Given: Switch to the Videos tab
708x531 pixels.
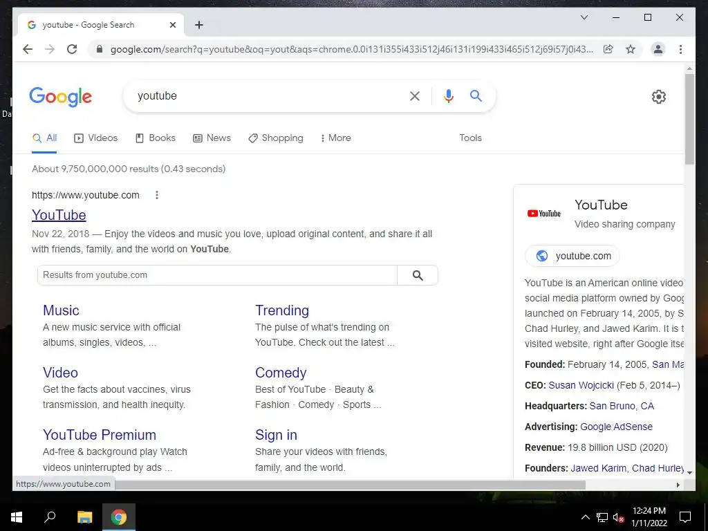Looking at the screenshot, I should click(95, 138).
